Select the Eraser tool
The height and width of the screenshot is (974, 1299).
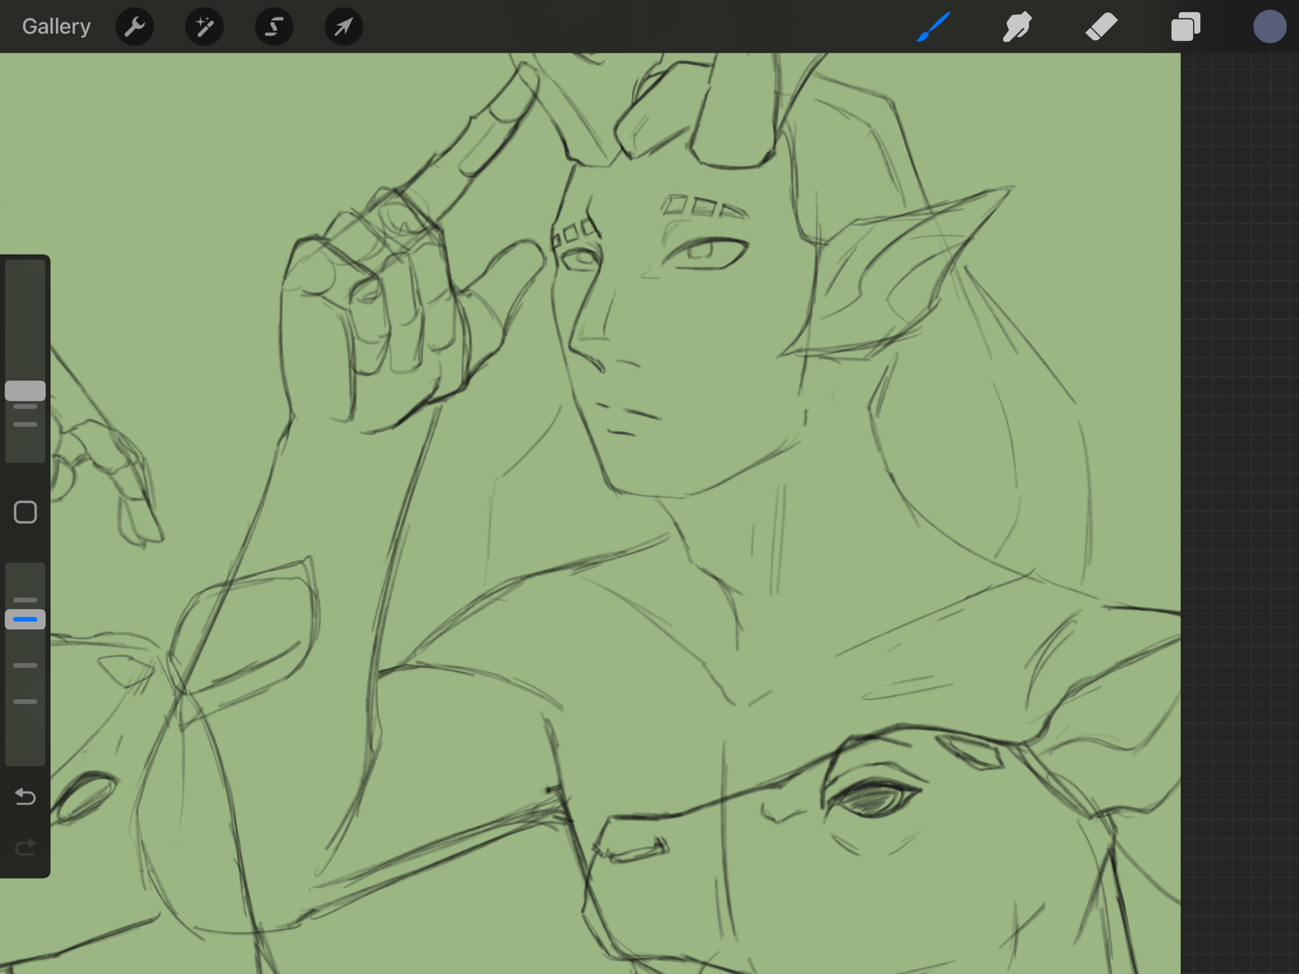point(1101,27)
